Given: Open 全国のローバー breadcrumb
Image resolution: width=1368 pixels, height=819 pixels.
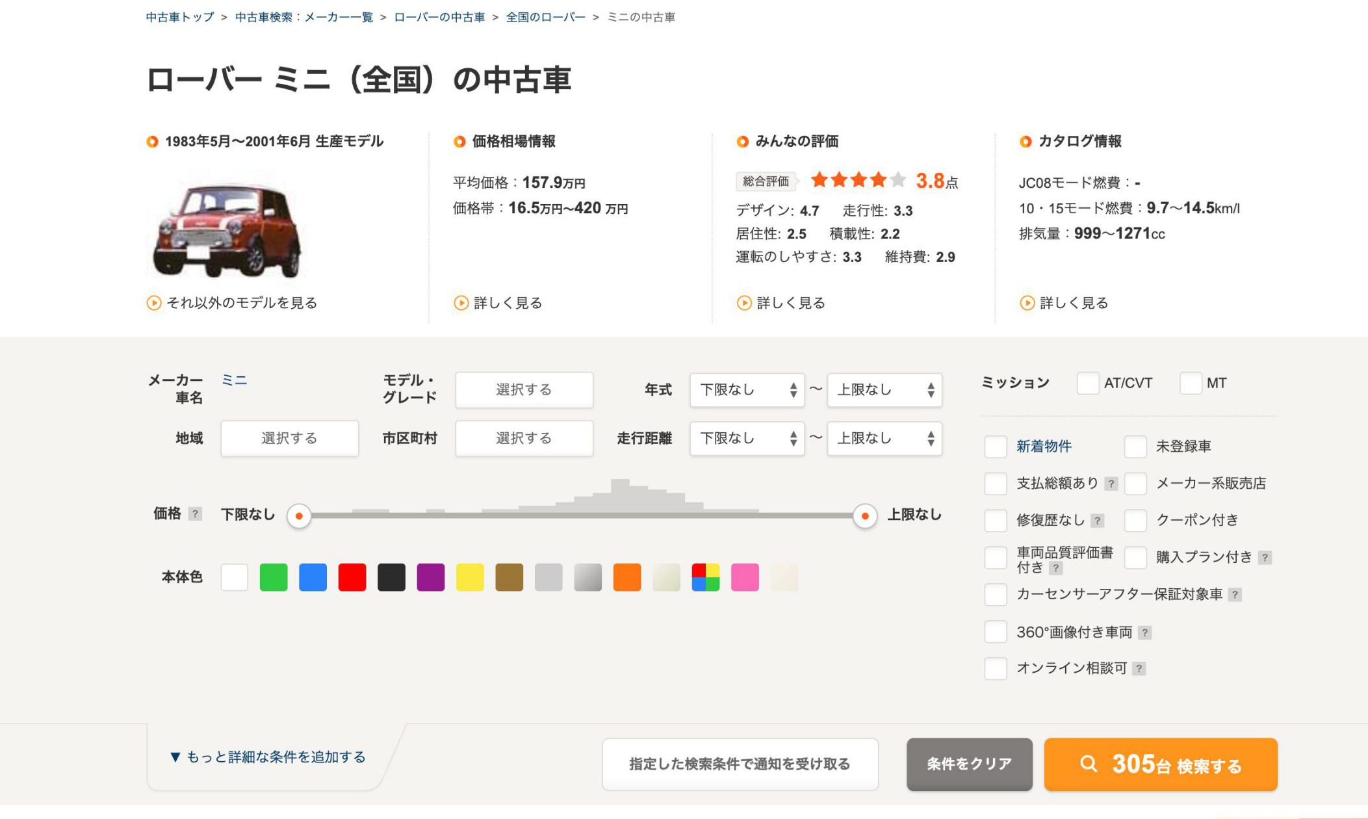Looking at the screenshot, I should click(546, 18).
